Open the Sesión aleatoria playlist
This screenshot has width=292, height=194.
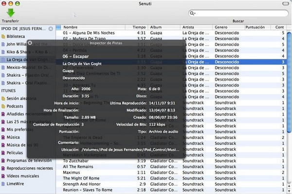(21, 98)
